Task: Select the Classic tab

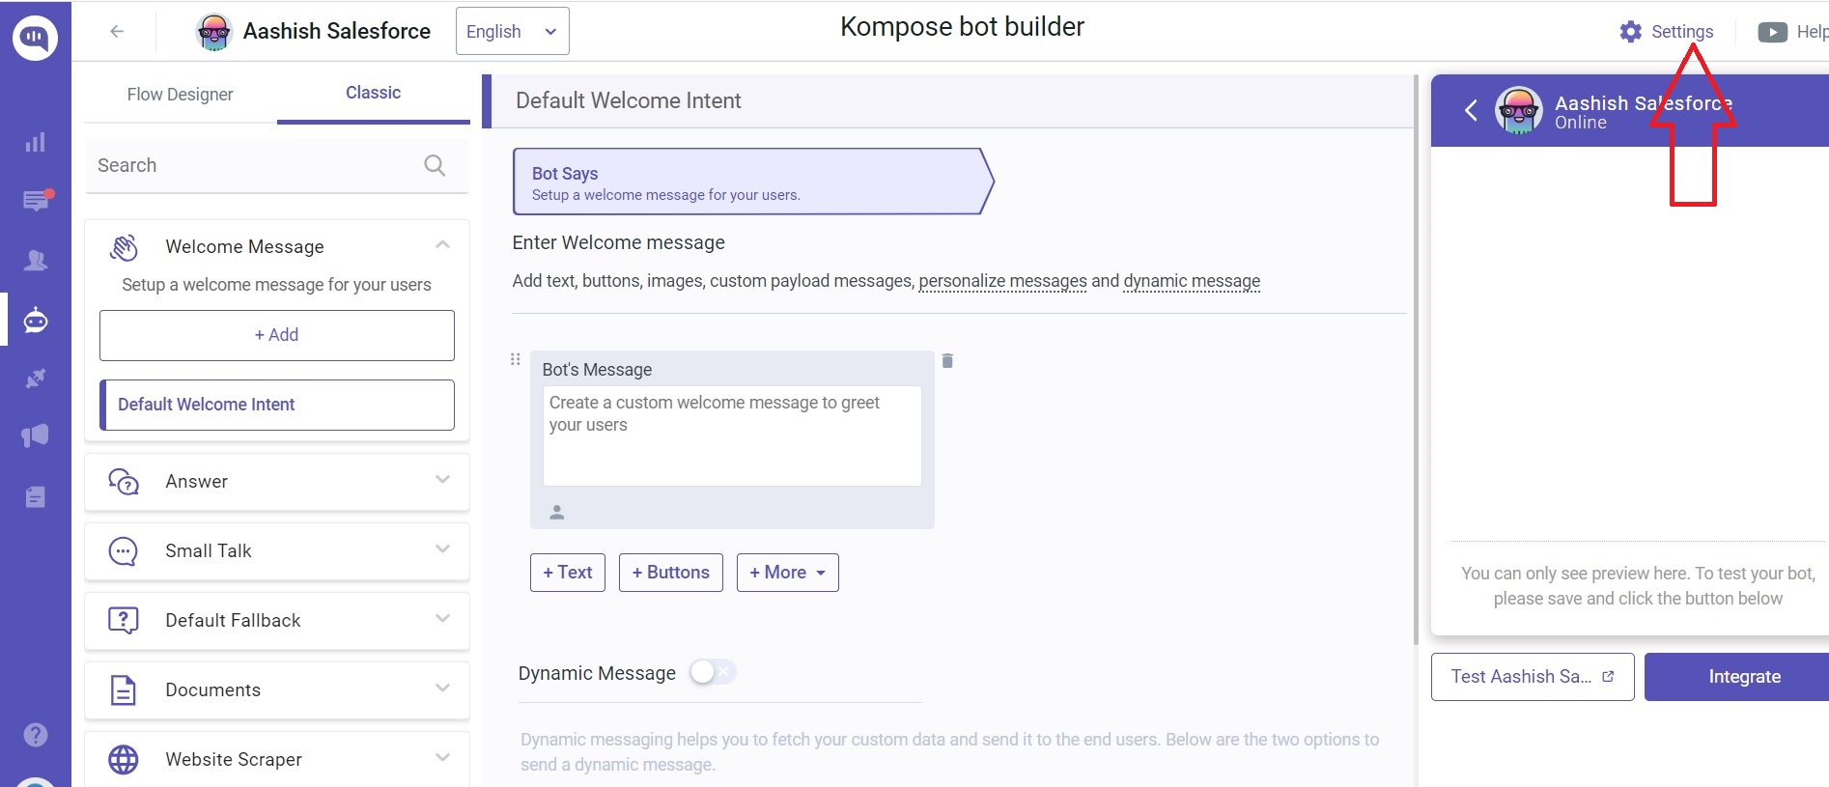Action: (x=373, y=92)
